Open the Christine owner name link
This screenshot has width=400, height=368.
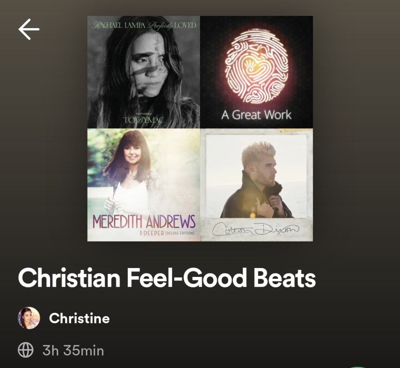[79, 318]
